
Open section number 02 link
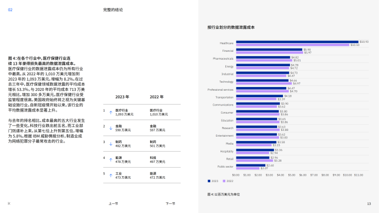tap(10, 10)
